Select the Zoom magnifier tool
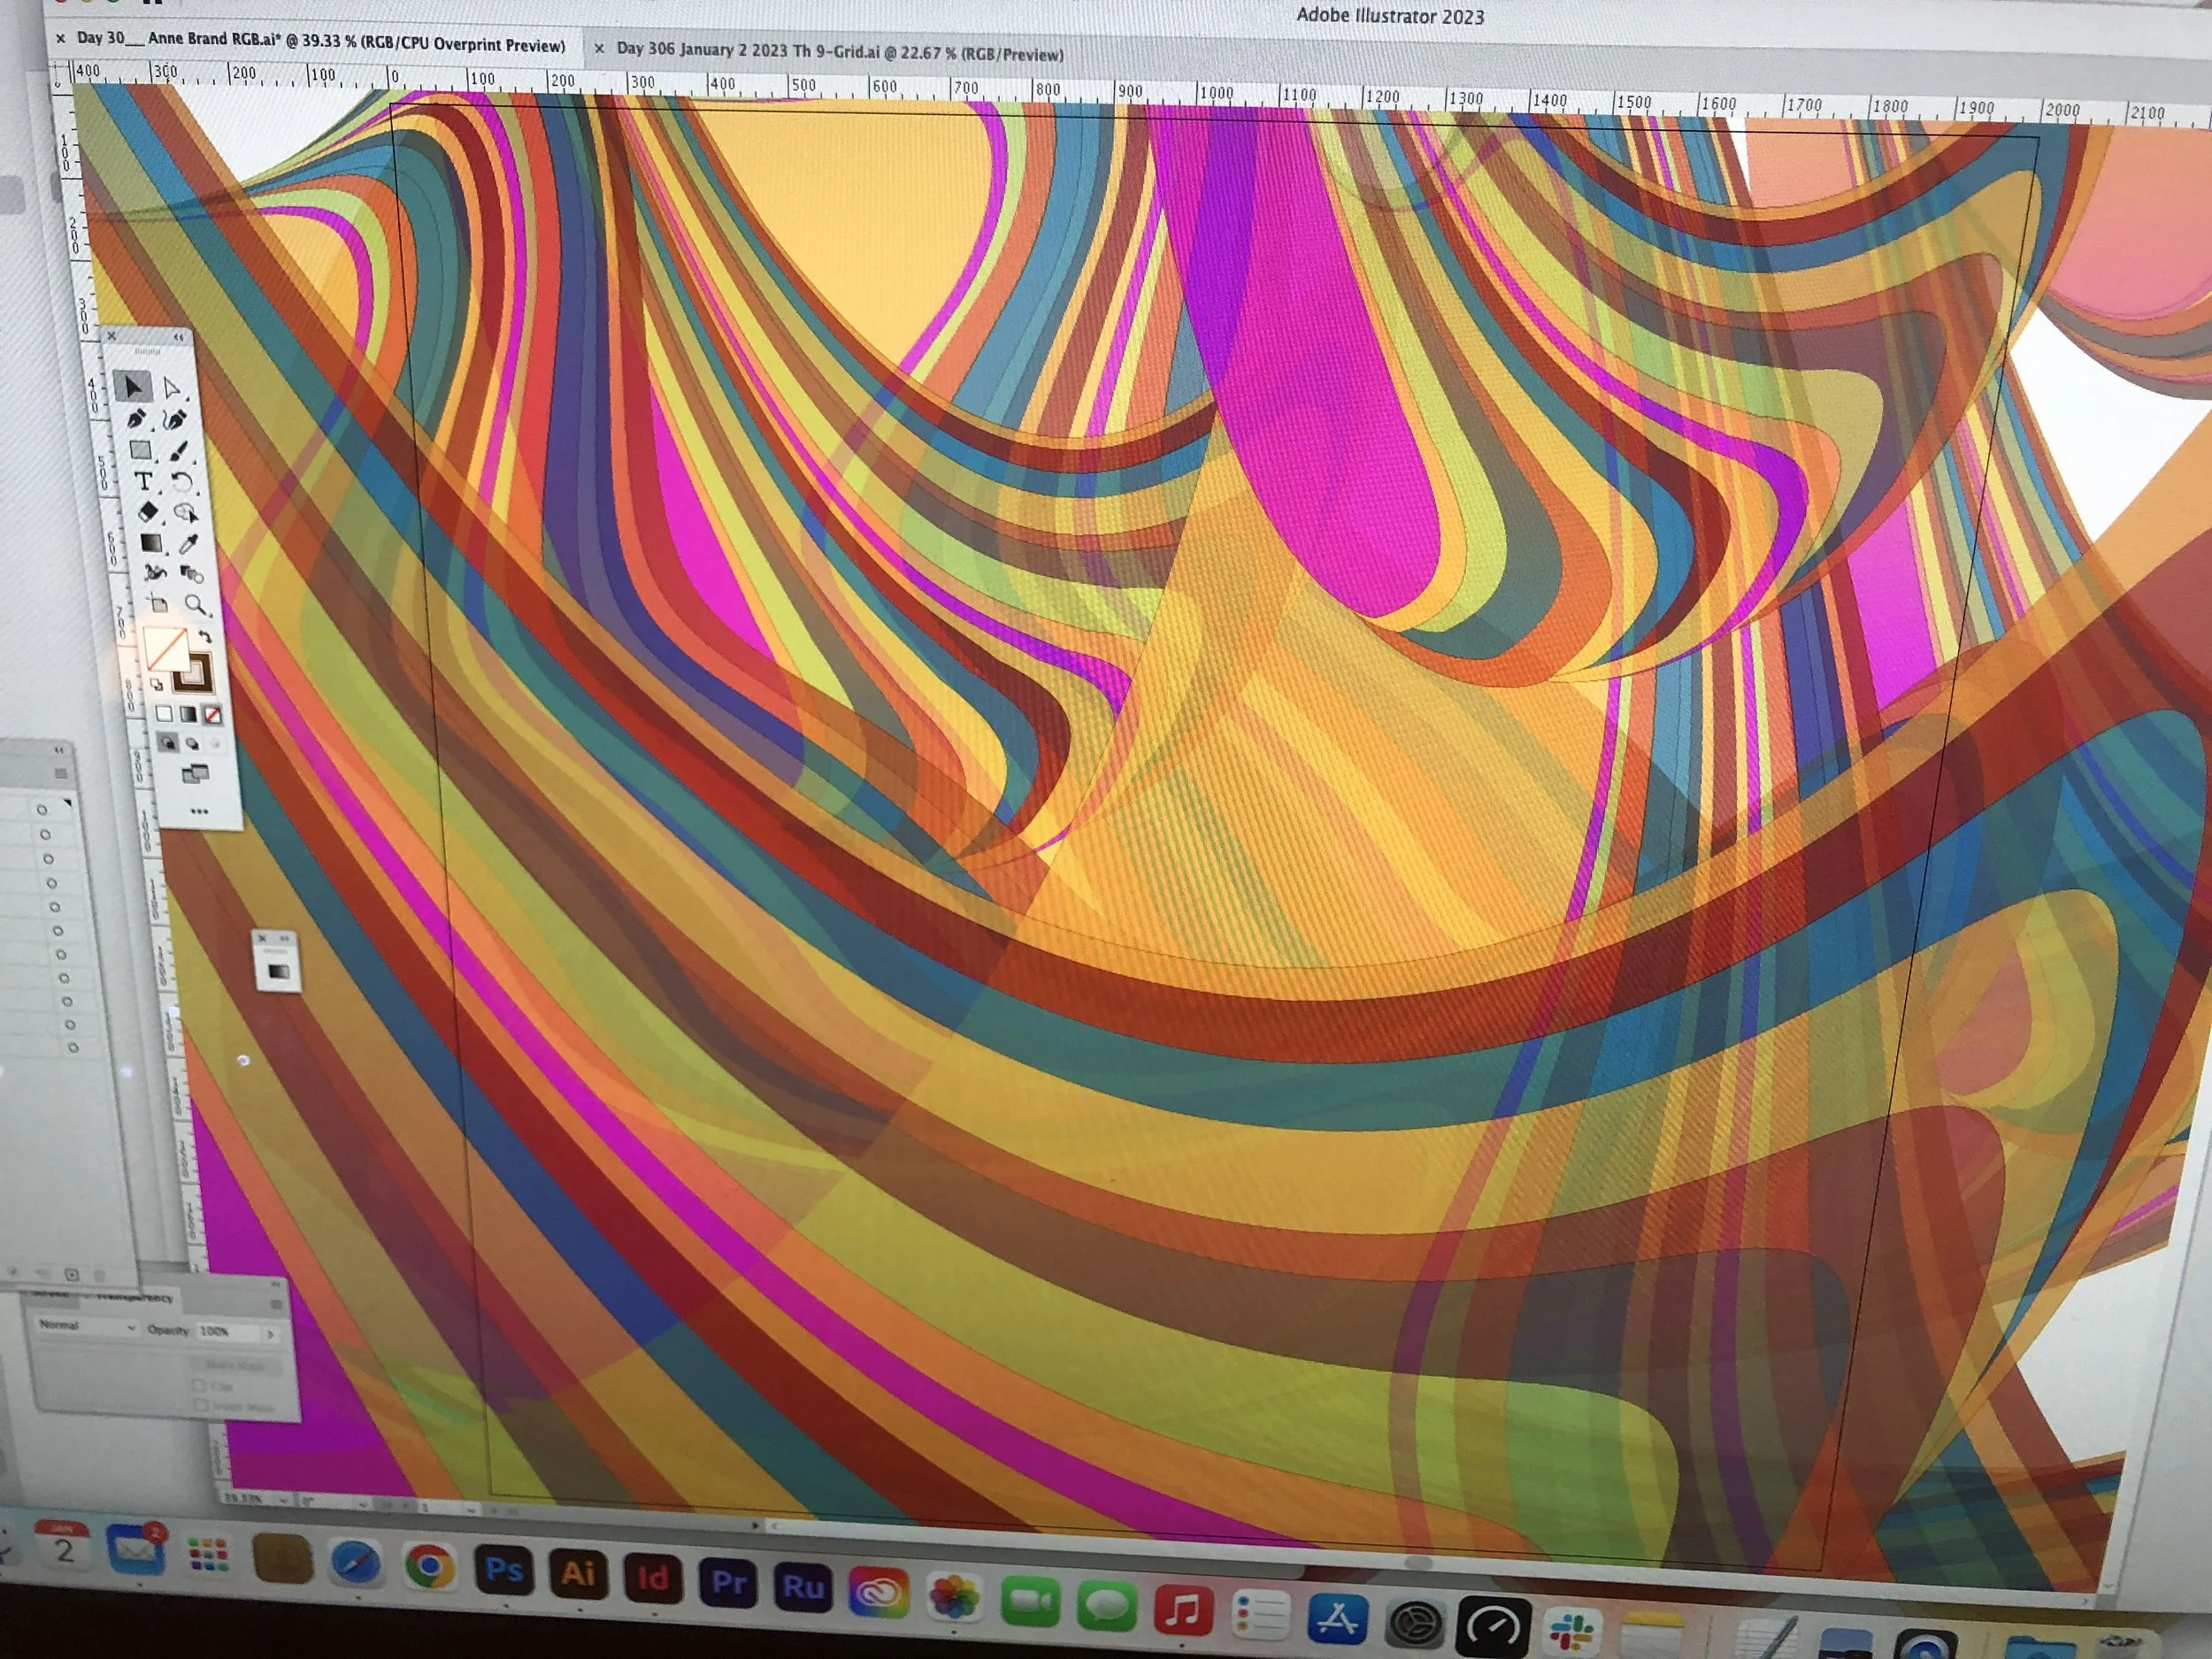The image size is (2212, 1659). tap(195, 605)
